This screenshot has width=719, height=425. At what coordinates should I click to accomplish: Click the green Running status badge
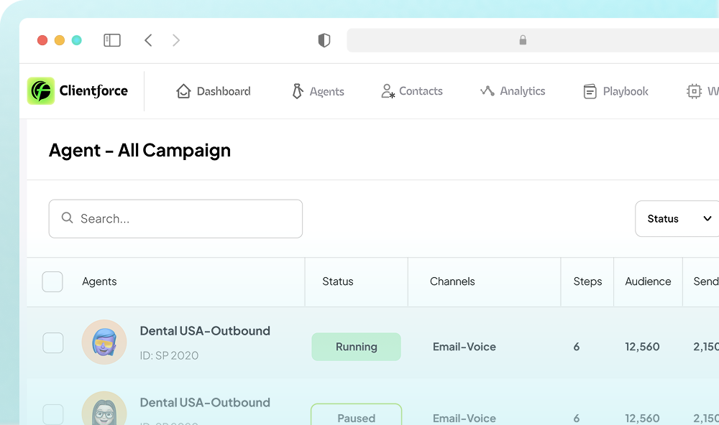coord(356,347)
